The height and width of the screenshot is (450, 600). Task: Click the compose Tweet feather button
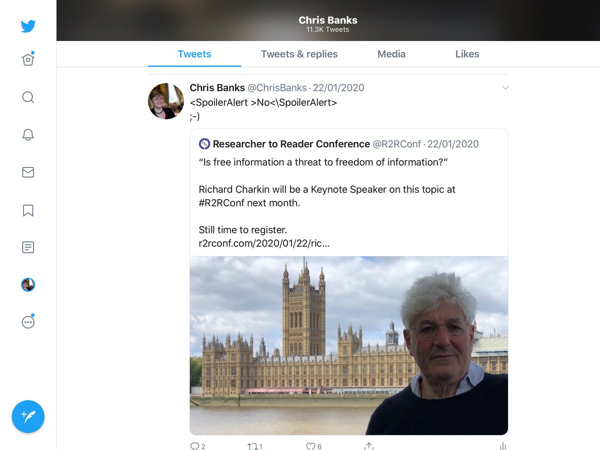[28, 416]
